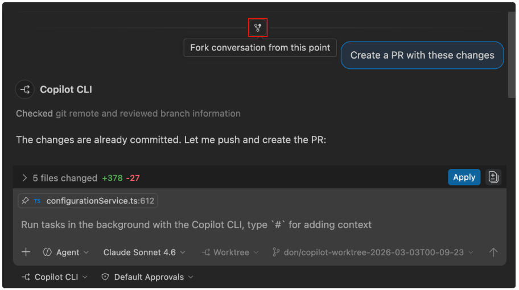The image size is (519, 290).
Task: Open the Copilot CLI session target dropdown
Action: pyautogui.click(x=55, y=277)
